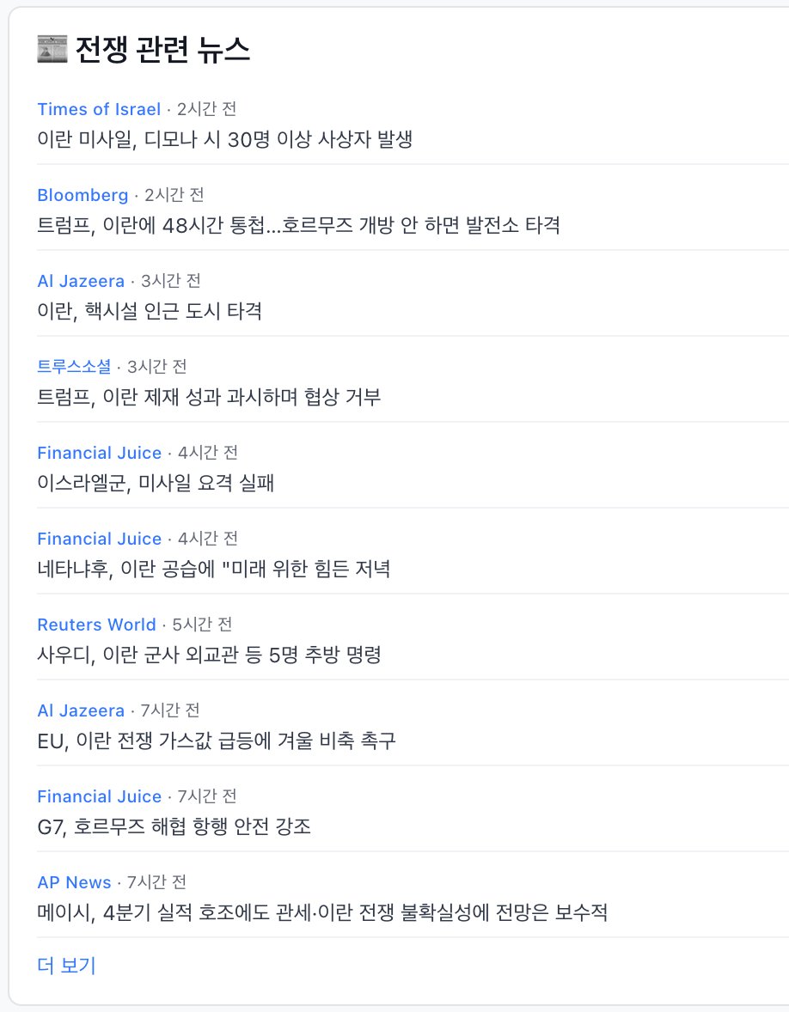The image size is (789, 1012).
Task: Open headline 사우디, 이란 군사 외교관 등 5명 추방 명령
Action: [209, 655]
